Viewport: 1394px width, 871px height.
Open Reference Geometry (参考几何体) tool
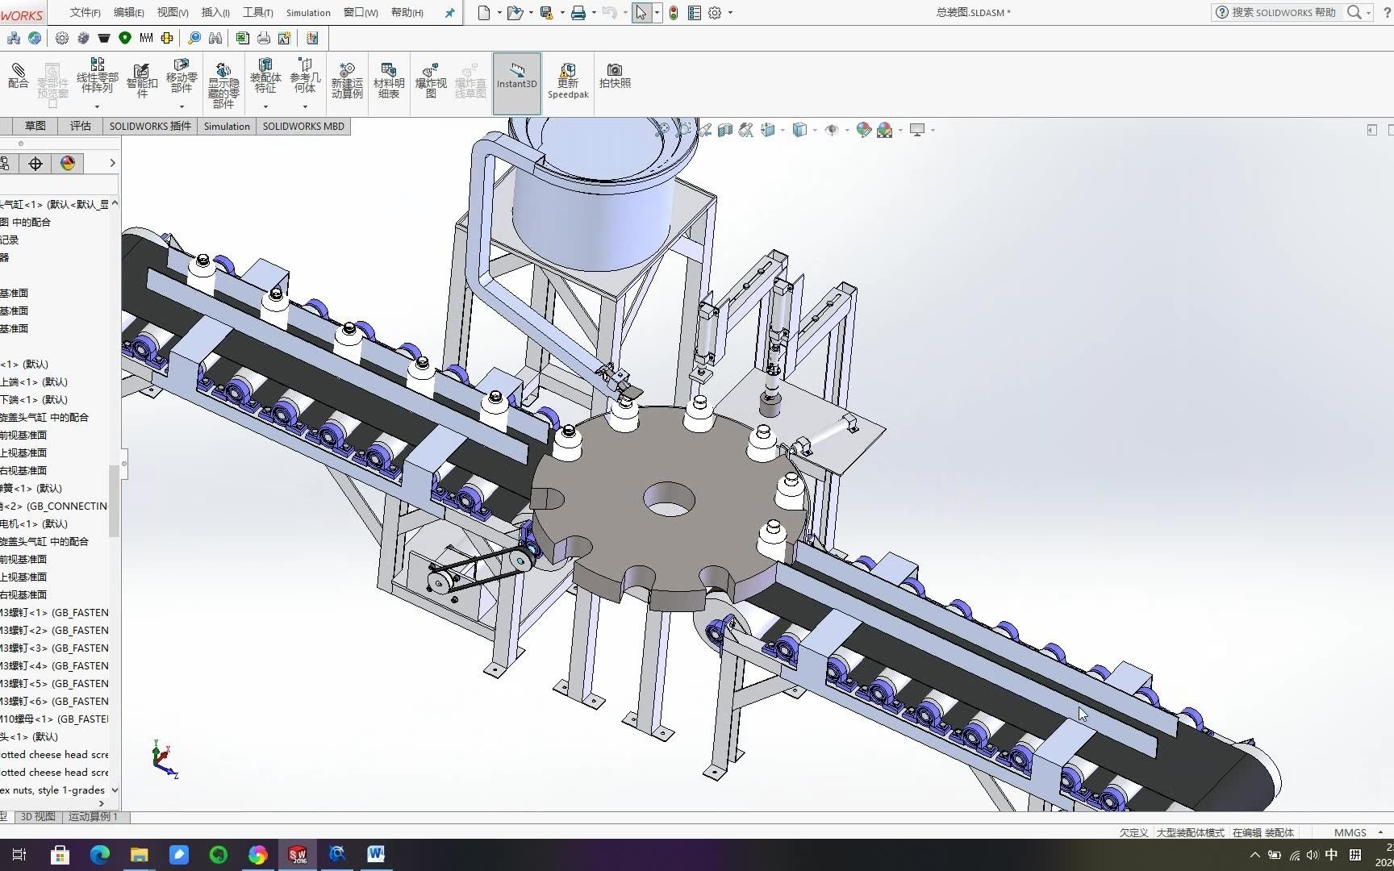(305, 76)
